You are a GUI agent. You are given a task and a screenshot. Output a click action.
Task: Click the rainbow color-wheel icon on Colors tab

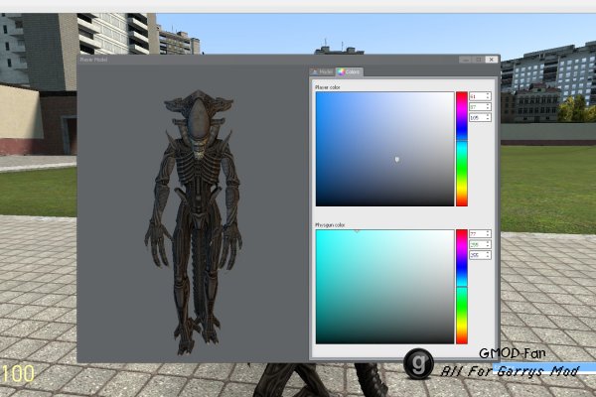coord(341,71)
